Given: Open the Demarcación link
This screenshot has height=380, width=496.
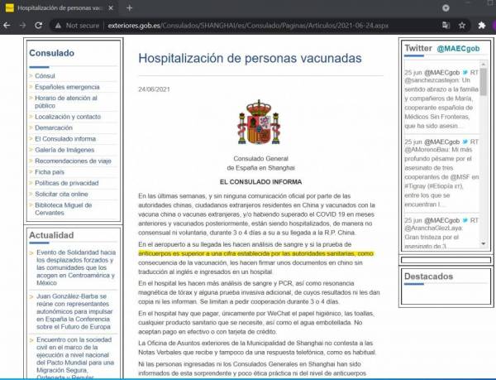Looking at the screenshot, I should click(54, 127).
